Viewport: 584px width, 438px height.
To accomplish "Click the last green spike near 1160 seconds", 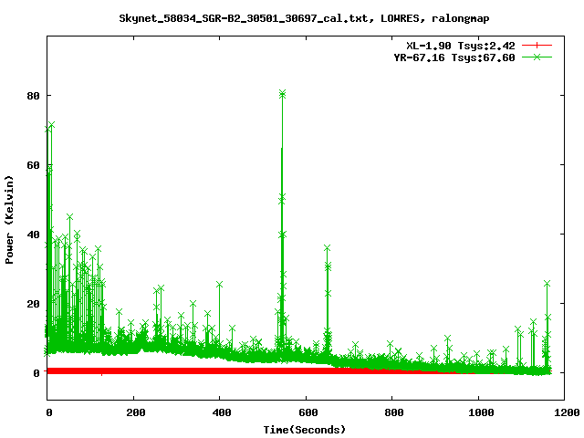I will (547, 284).
